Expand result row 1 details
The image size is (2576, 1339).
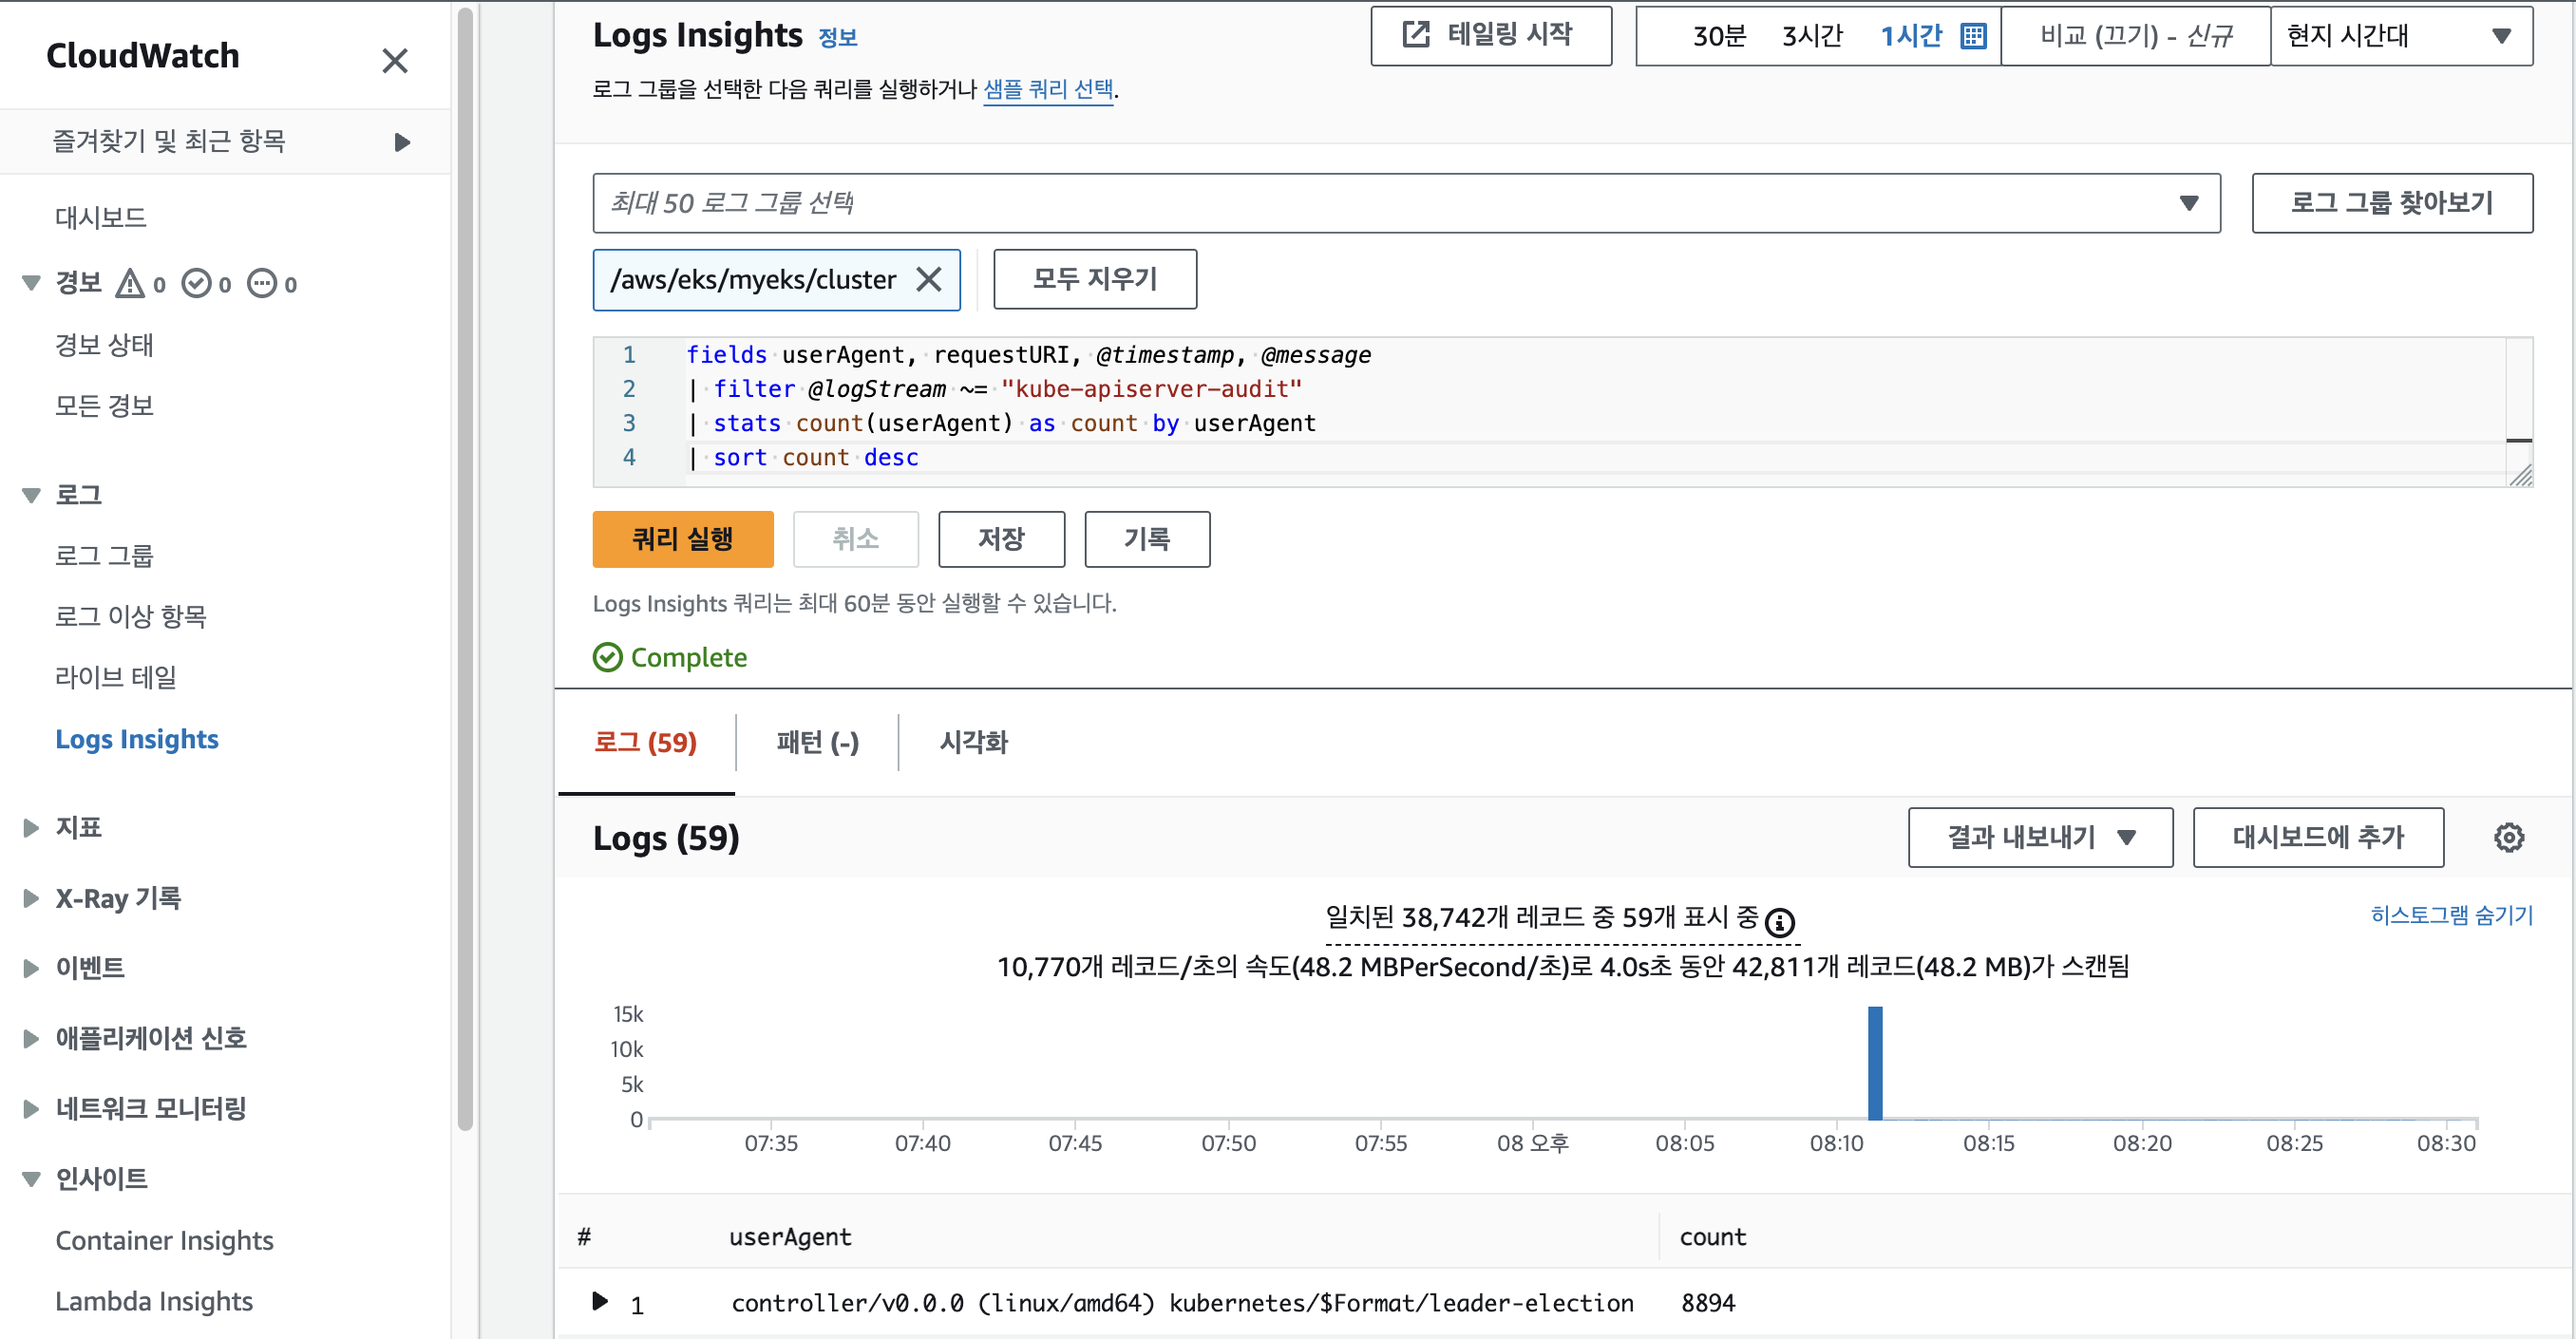point(600,1301)
